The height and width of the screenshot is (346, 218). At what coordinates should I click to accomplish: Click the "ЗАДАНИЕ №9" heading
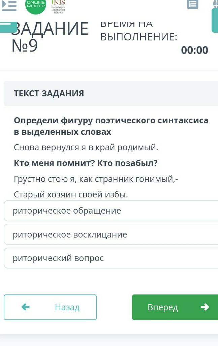[x=50, y=37]
